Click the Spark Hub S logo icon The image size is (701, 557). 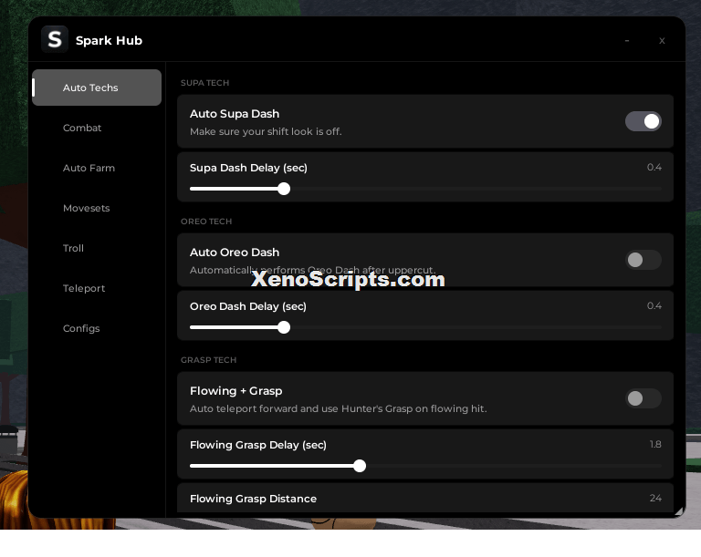pos(55,40)
